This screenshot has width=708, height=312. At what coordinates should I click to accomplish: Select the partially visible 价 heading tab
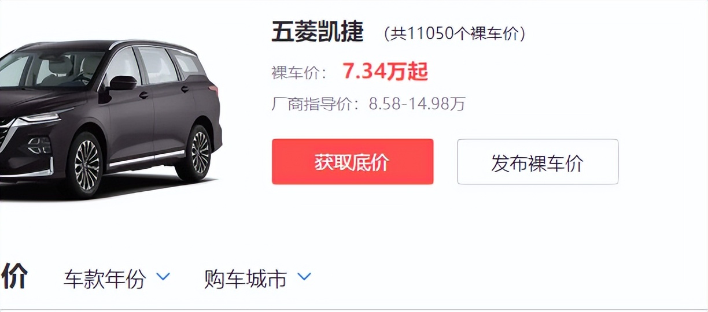tap(14, 276)
